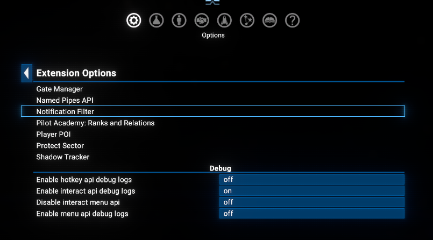This screenshot has height=240, width=433.
Task: Click 'Enable interact api debug logs' label
Action: [86, 191]
